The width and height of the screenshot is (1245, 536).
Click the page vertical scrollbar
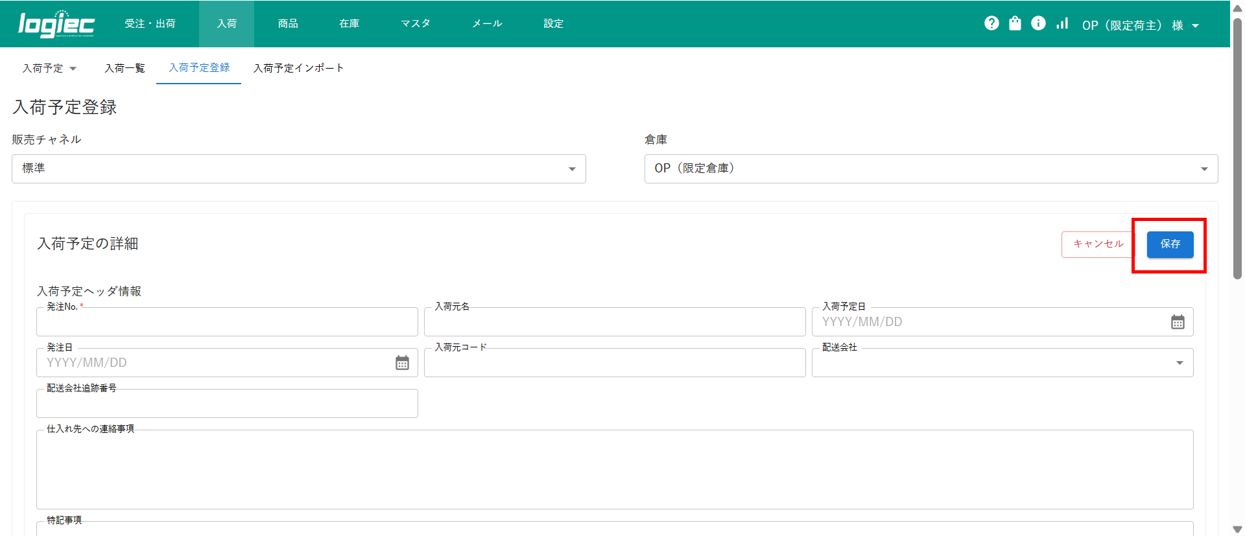[1237, 149]
